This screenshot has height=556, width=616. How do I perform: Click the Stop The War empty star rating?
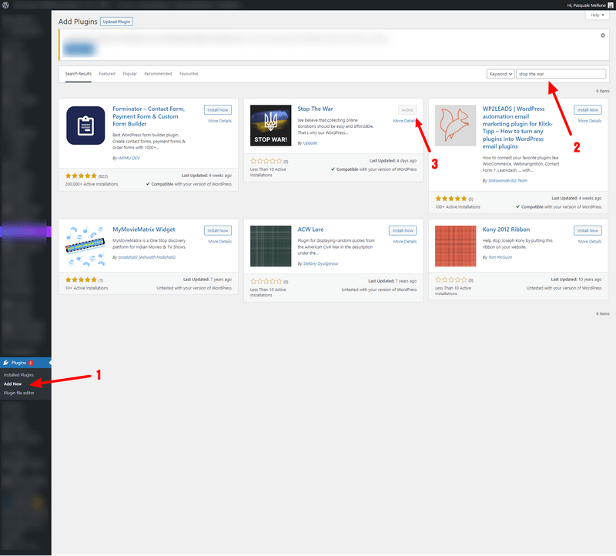click(x=266, y=161)
